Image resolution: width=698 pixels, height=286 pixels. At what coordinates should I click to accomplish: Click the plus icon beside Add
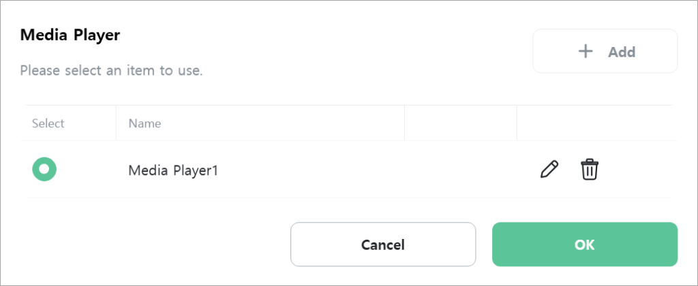pos(586,52)
